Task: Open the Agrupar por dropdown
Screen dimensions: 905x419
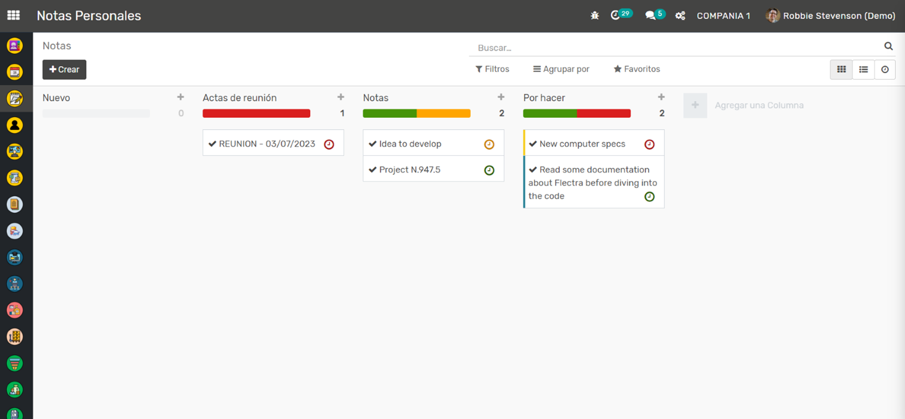Action: 561,69
